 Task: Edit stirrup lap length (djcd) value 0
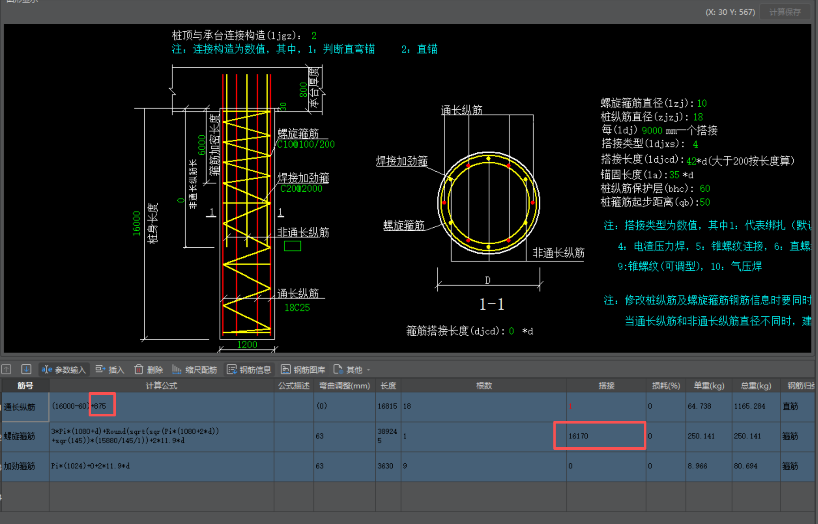pos(511,331)
